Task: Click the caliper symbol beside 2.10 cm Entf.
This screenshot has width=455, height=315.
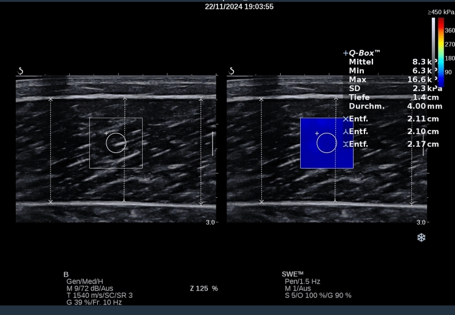Action: (x=346, y=131)
